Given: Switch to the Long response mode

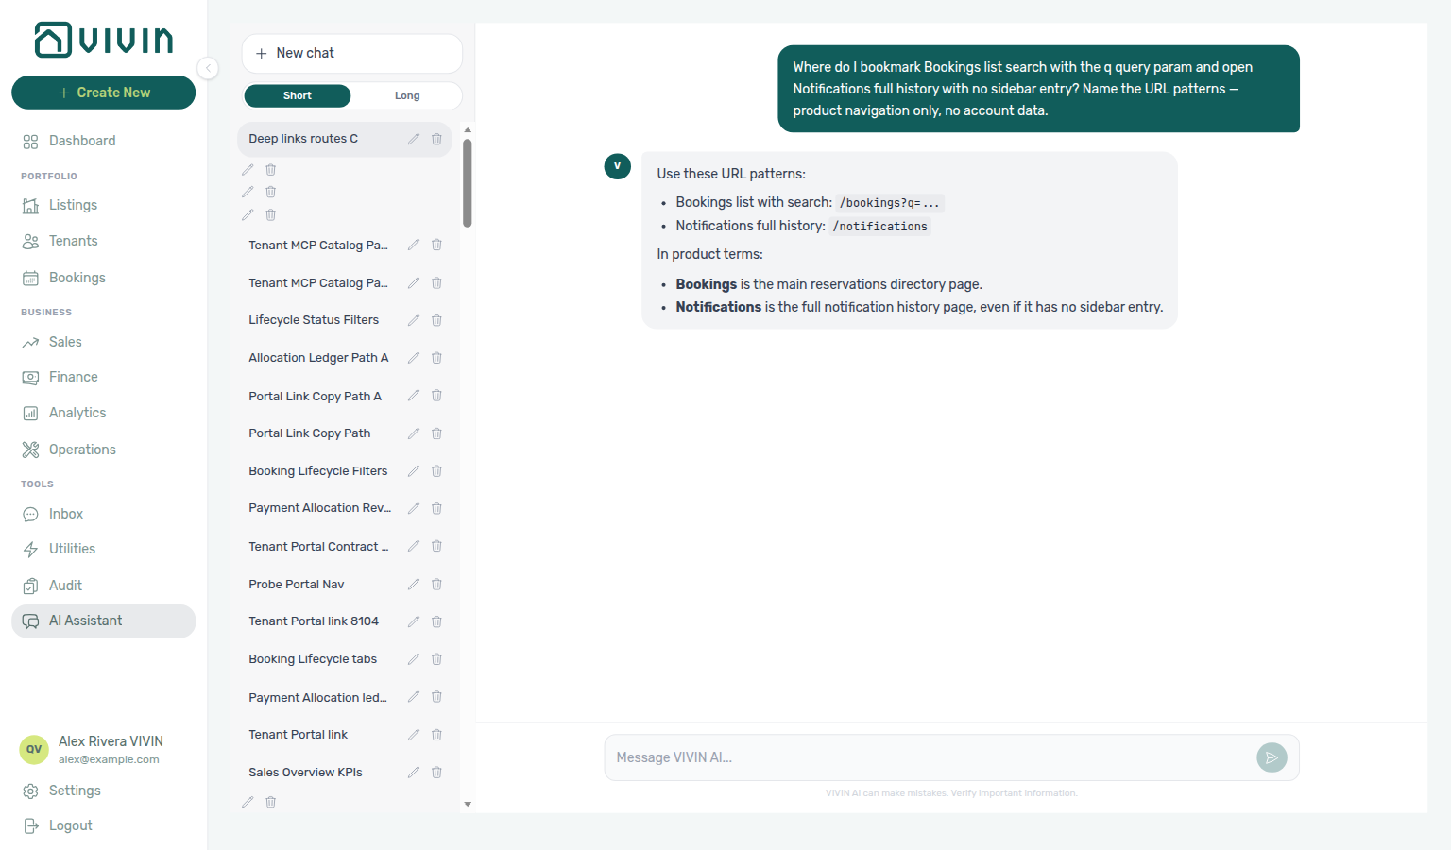Looking at the screenshot, I should click(407, 95).
